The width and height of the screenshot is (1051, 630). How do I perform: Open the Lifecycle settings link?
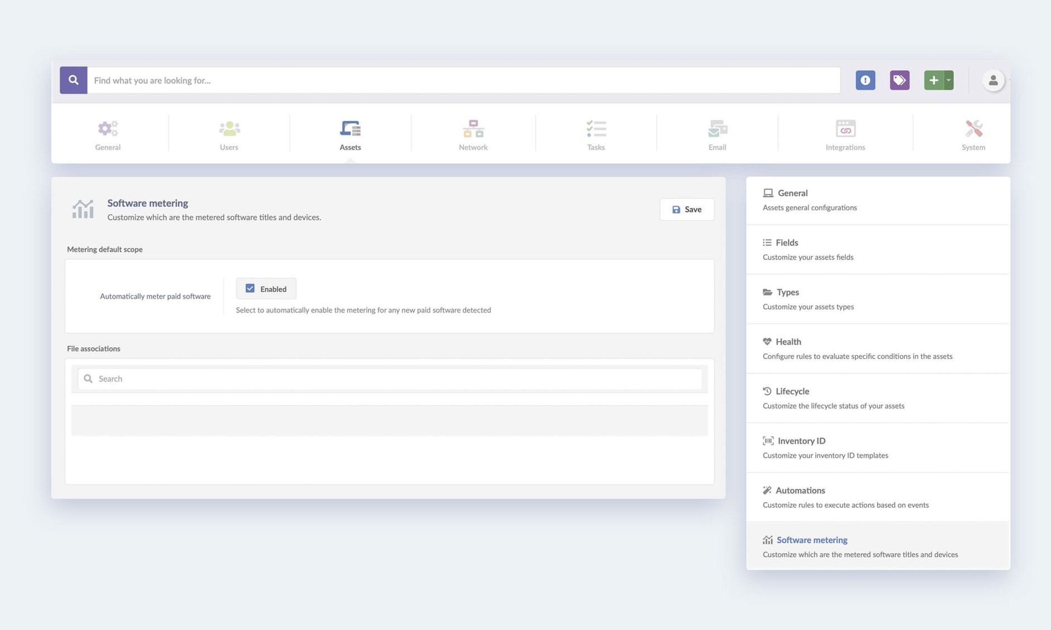(792, 391)
